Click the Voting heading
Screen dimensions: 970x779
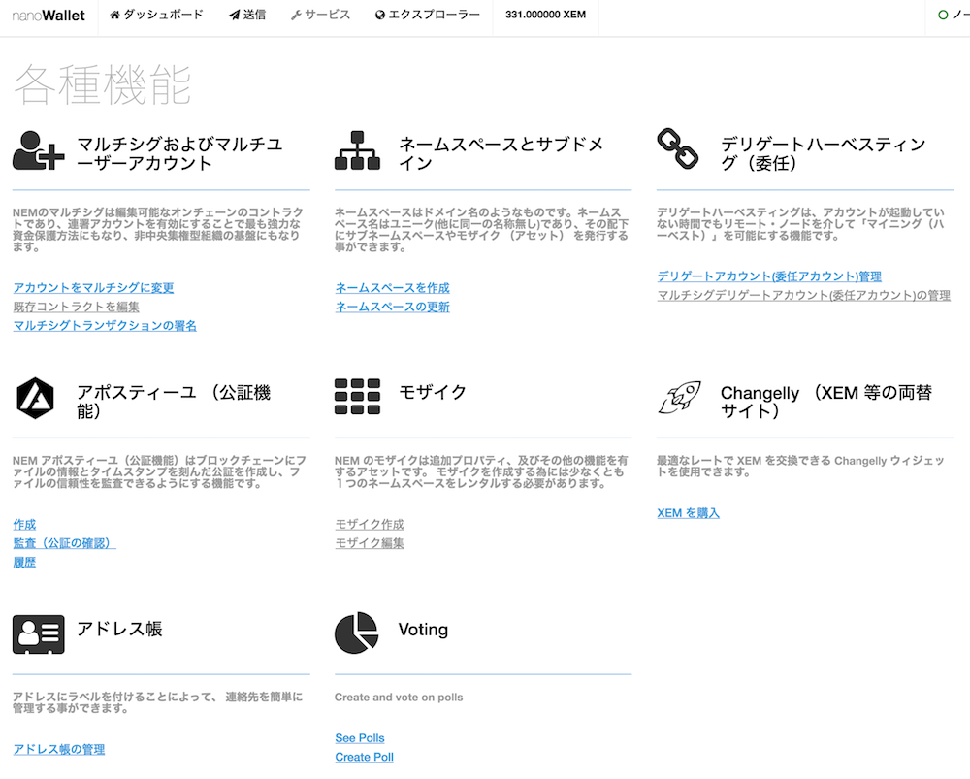tap(423, 630)
